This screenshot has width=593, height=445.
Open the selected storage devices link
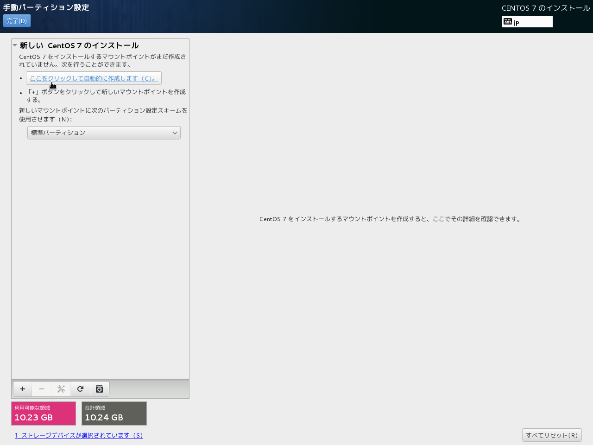[x=79, y=435]
